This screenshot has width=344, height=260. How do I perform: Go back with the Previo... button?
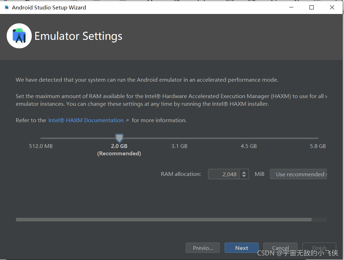pos(203,248)
